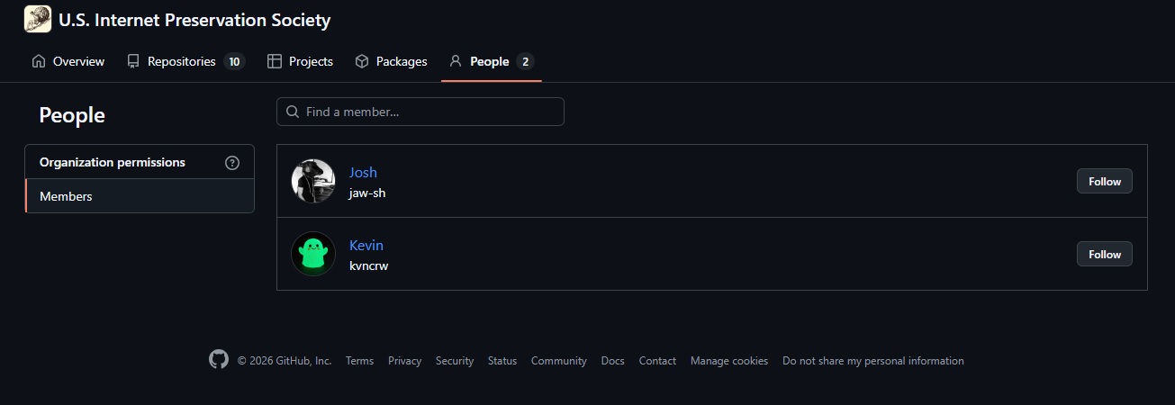1175x405 pixels.
Task: Click the GitHub logo in the footer
Action: pos(219,360)
